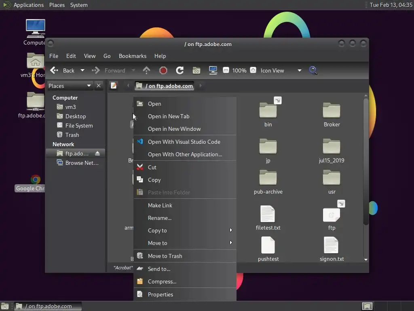The height and width of the screenshot is (311, 414).
Task: Open the Help menu
Action: [160, 56]
